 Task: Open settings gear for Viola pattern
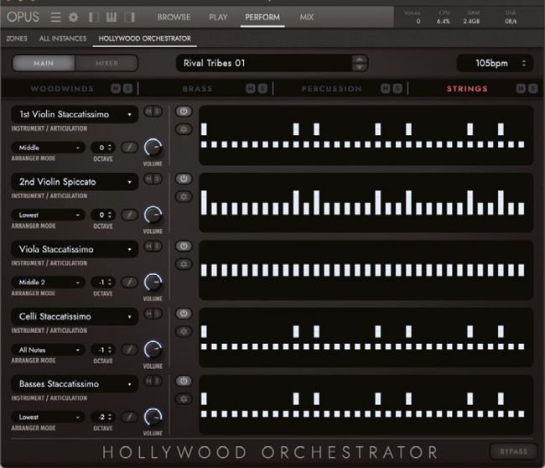pyautogui.click(x=184, y=264)
